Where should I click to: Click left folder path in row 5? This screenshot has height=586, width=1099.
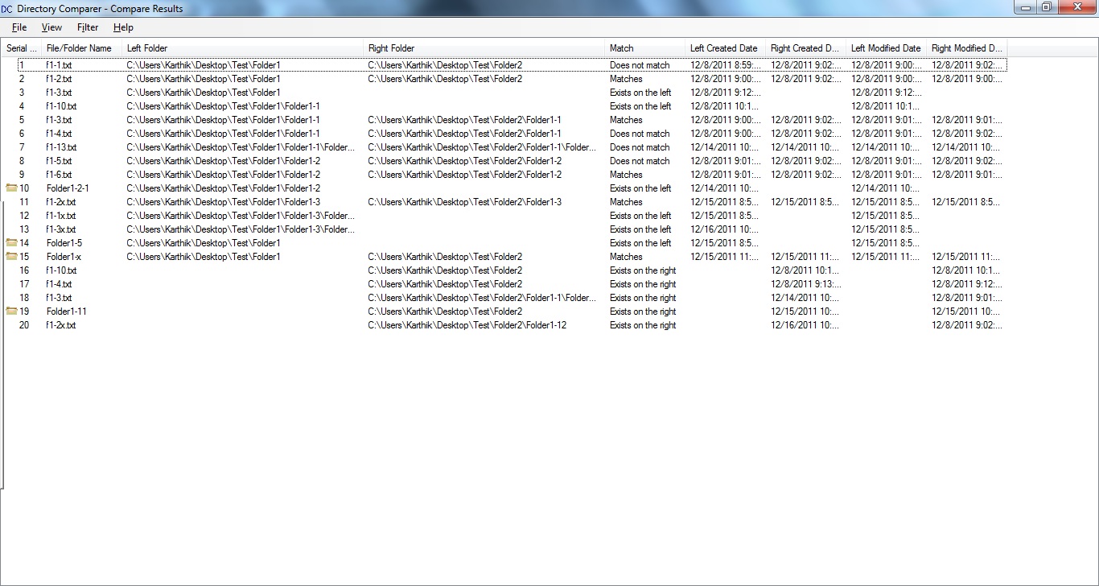[x=223, y=120]
